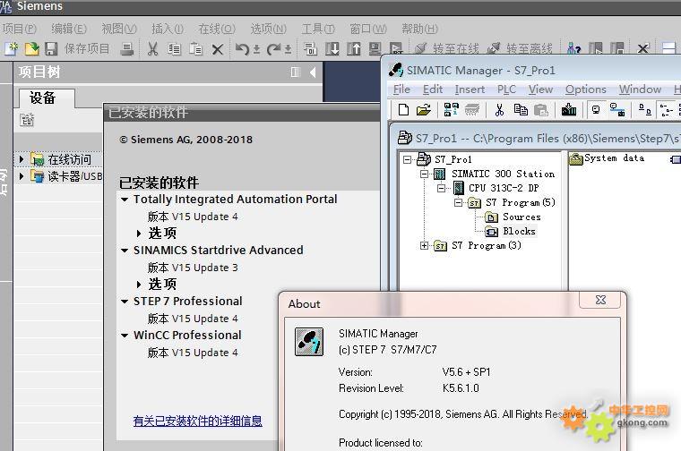
Task: Paste icon in the TIA Portal toolbar
Action: (196, 48)
